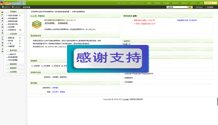Switch to the 模块 vertical tab
This screenshot has width=218, height=125.
[2, 19]
